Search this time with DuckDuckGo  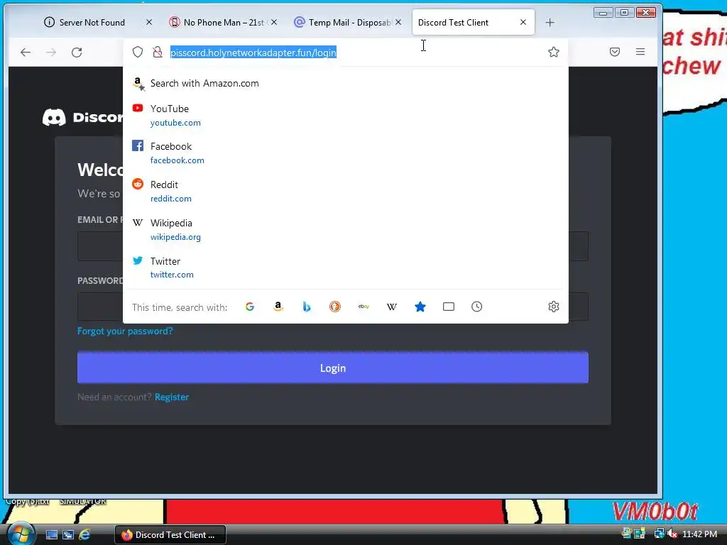point(335,307)
